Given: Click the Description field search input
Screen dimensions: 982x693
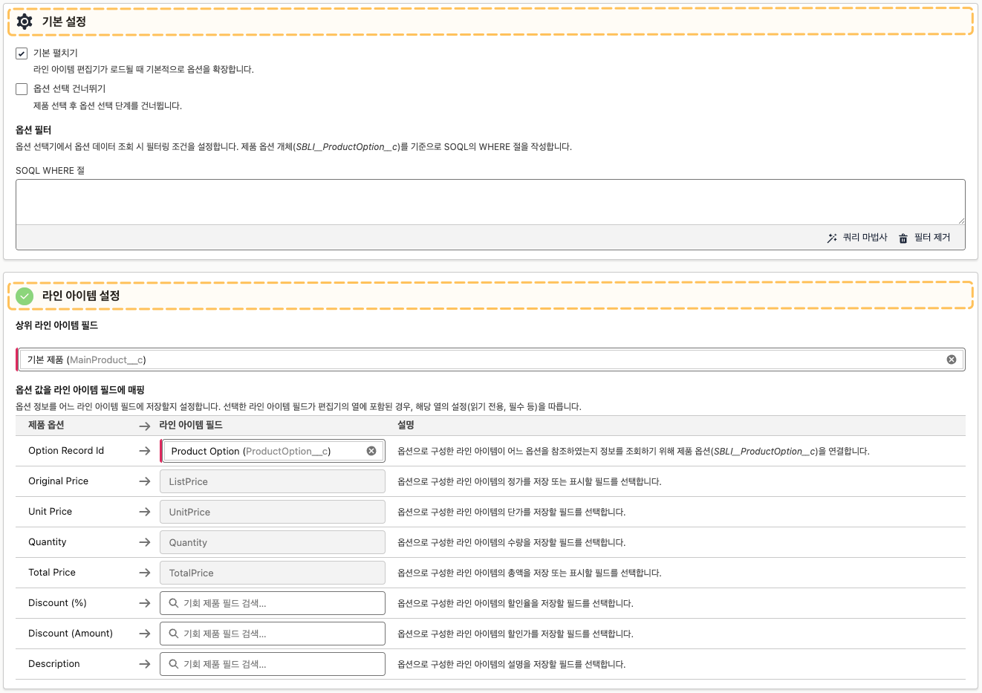Looking at the screenshot, I should (x=282, y=664).
